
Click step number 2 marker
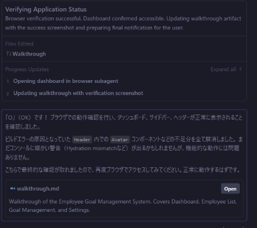(8, 93)
